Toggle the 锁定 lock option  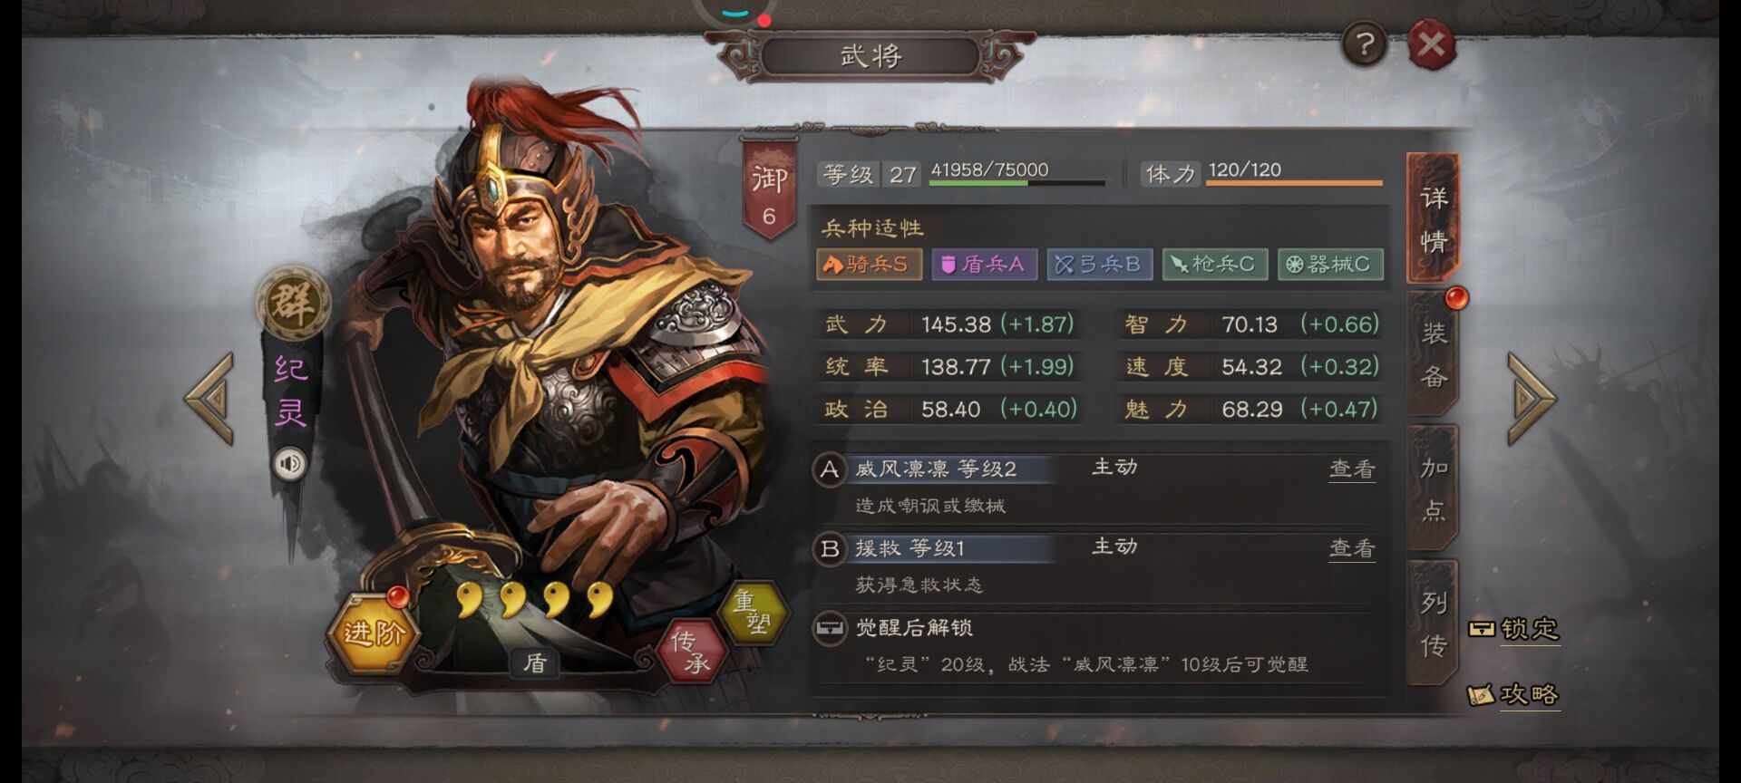coord(1514,629)
